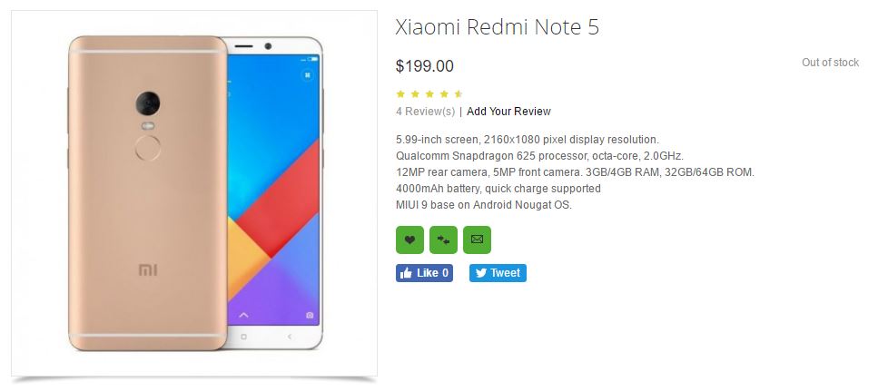Click the Twitter bird icon

coord(480,273)
